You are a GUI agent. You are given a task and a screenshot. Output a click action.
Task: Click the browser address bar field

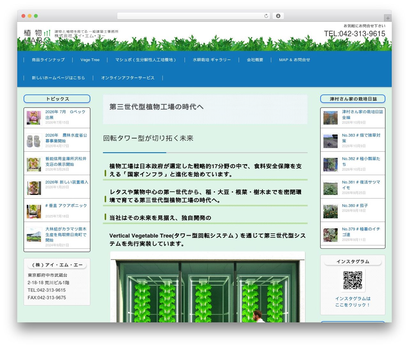[194, 16]
